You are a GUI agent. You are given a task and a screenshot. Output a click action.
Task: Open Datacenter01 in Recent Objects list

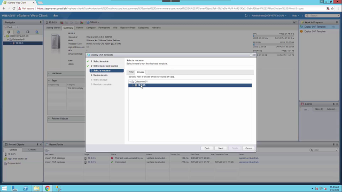(14, 164)
